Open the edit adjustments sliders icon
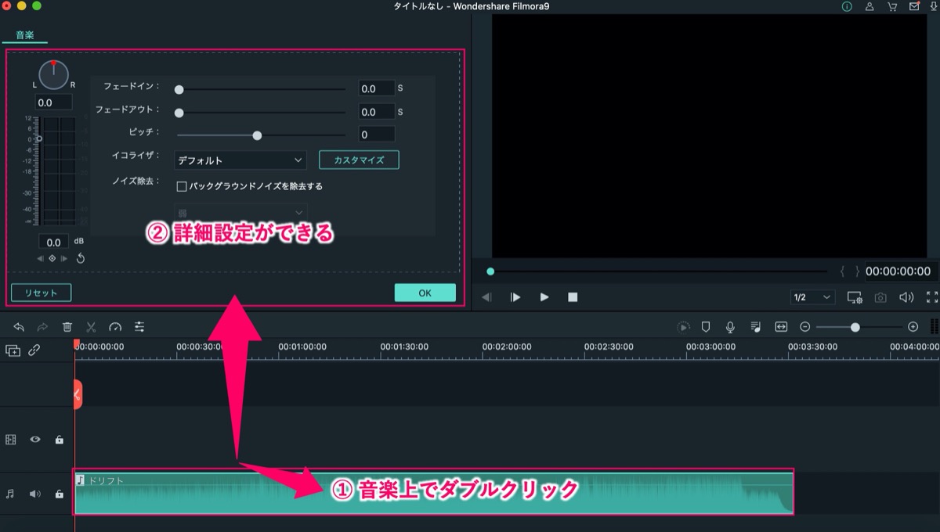The image size is (940, 532). click(x=139, y=327)
